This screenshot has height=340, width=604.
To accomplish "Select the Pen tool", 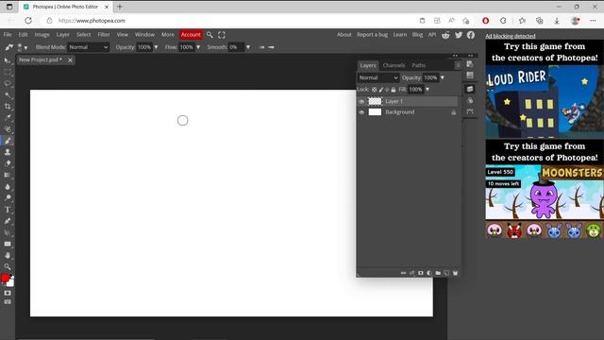I will [8, 221].
